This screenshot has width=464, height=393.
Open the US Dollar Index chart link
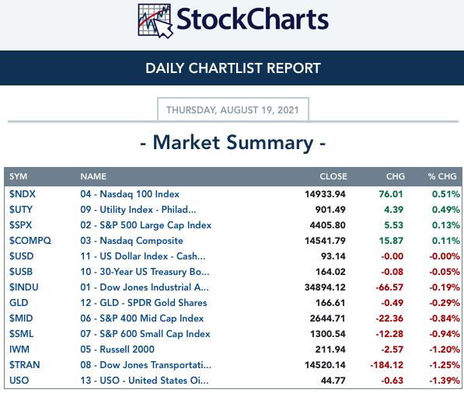[143, 256]
